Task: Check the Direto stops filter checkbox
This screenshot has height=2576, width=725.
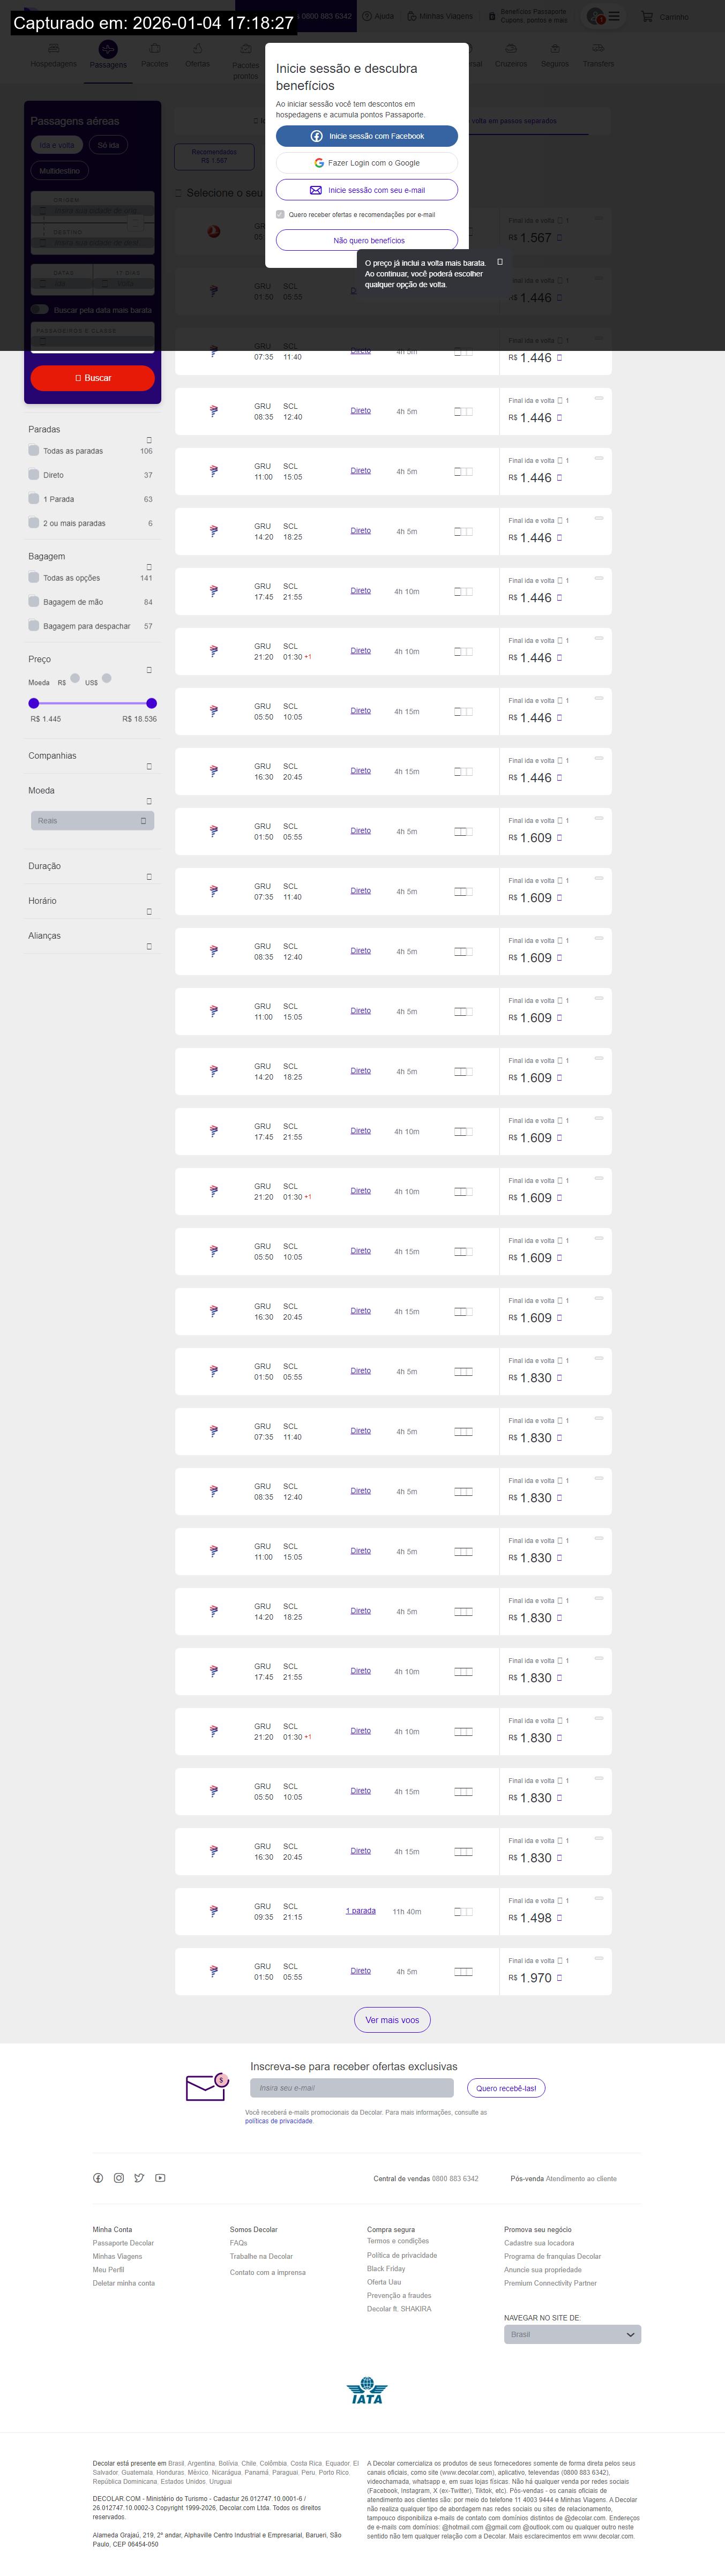Action: [x=34, y=475]
